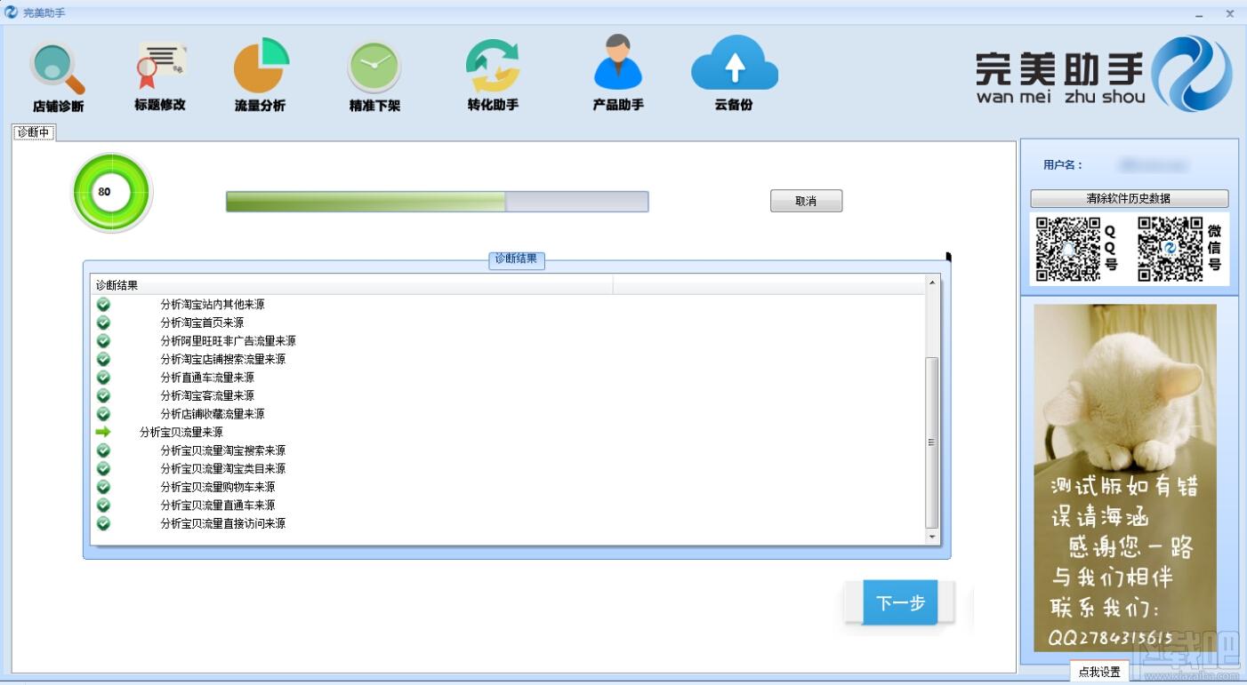The width and height of the screenshot is (1247, 685).
Task: Select row text 分析店铺收藏流量来源
Action: coord(213,413)
